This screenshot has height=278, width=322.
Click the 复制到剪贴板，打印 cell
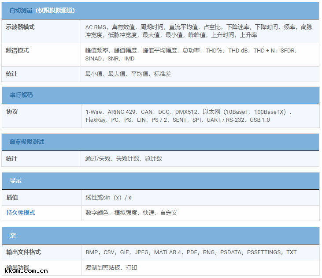point(111,267)
